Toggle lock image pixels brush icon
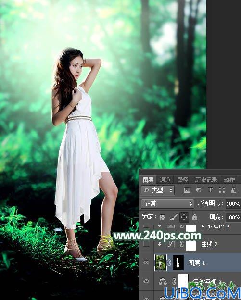Screen dimensions: 241x300 tap(174, 217)
